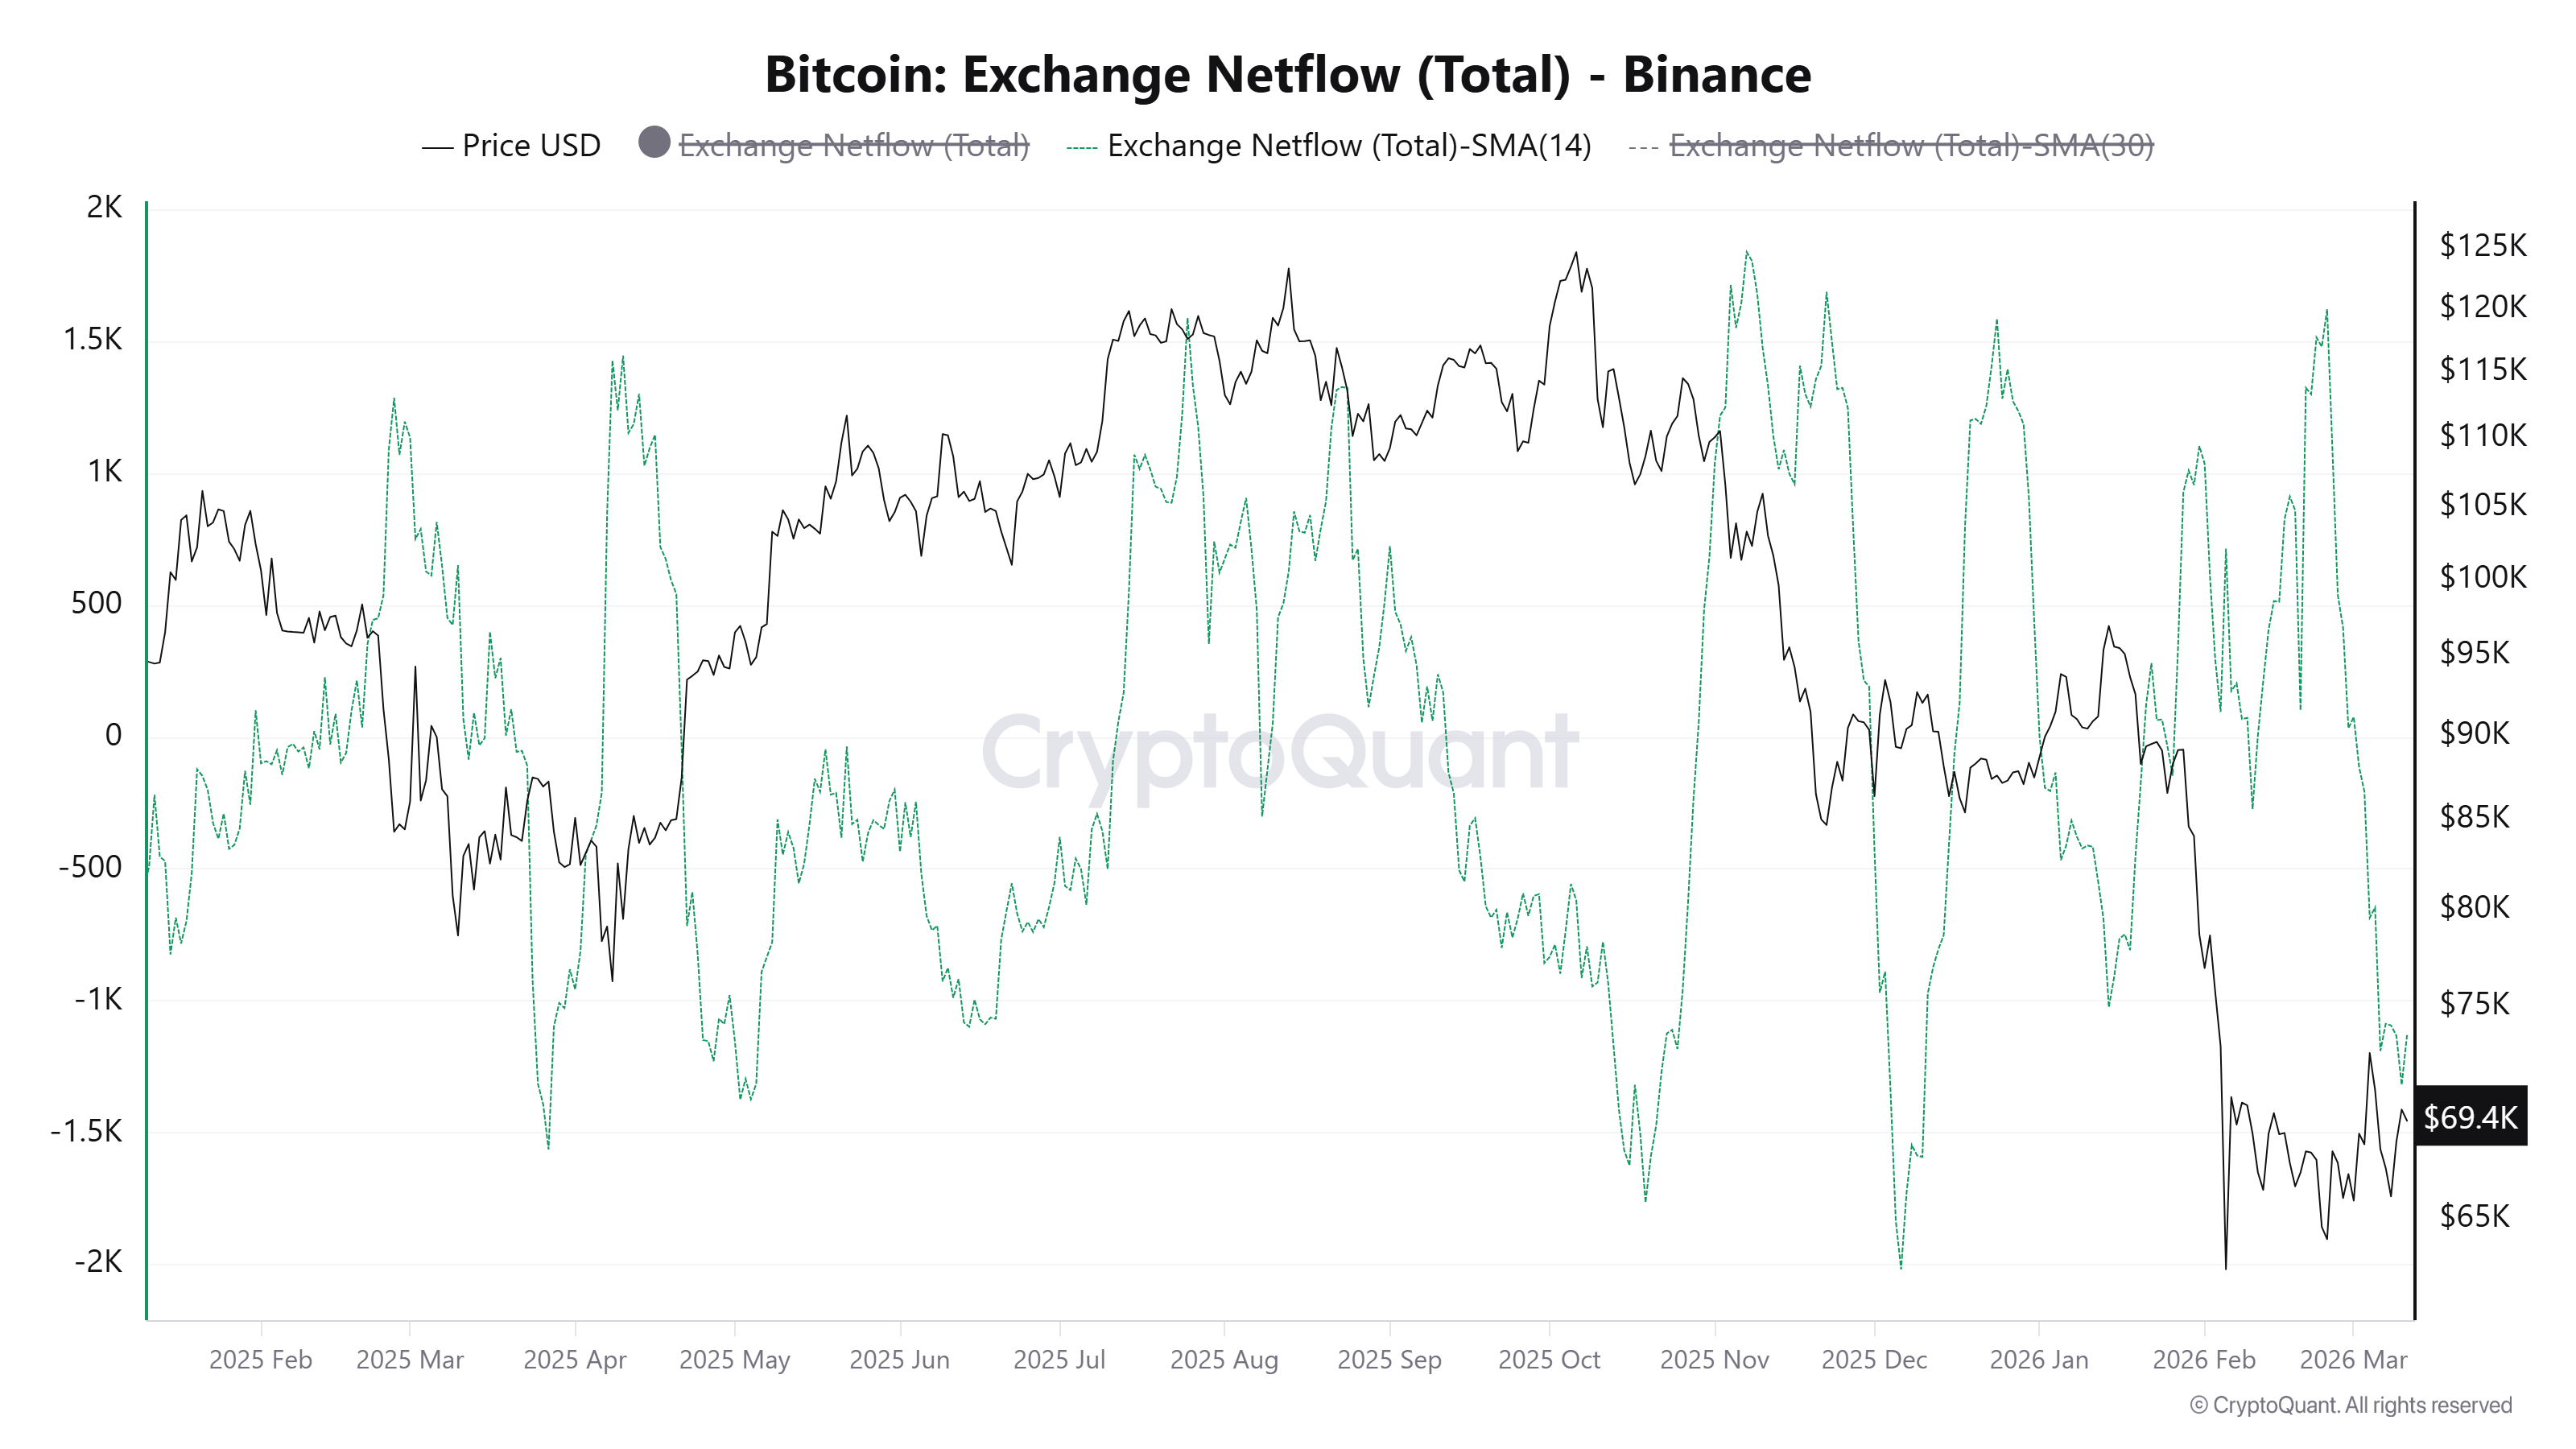The image size is (2576, 1449).
Task: Click the green dashed SMA(14) legend marker
Action: point(1082,147)
